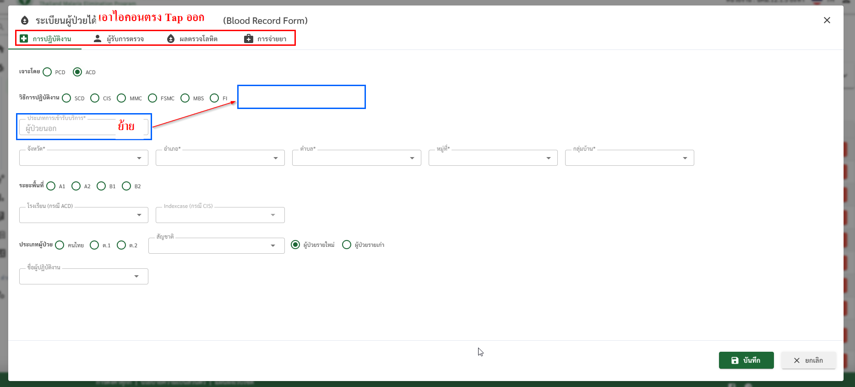Open the สัญชาติ dropdown
Viewport: 855px width, 387px height.
(x=216, y=245)
